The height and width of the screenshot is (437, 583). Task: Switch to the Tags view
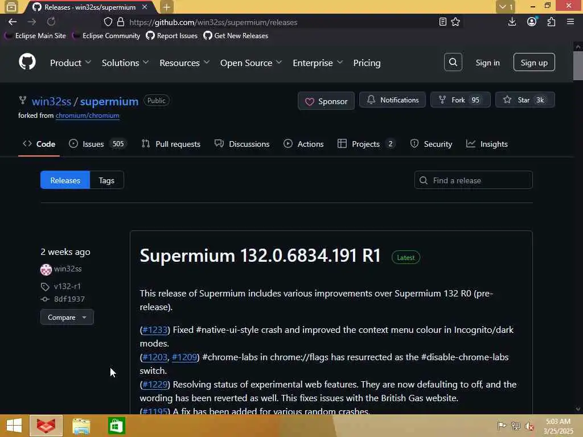pyautogui.click(x=106, y=180)
